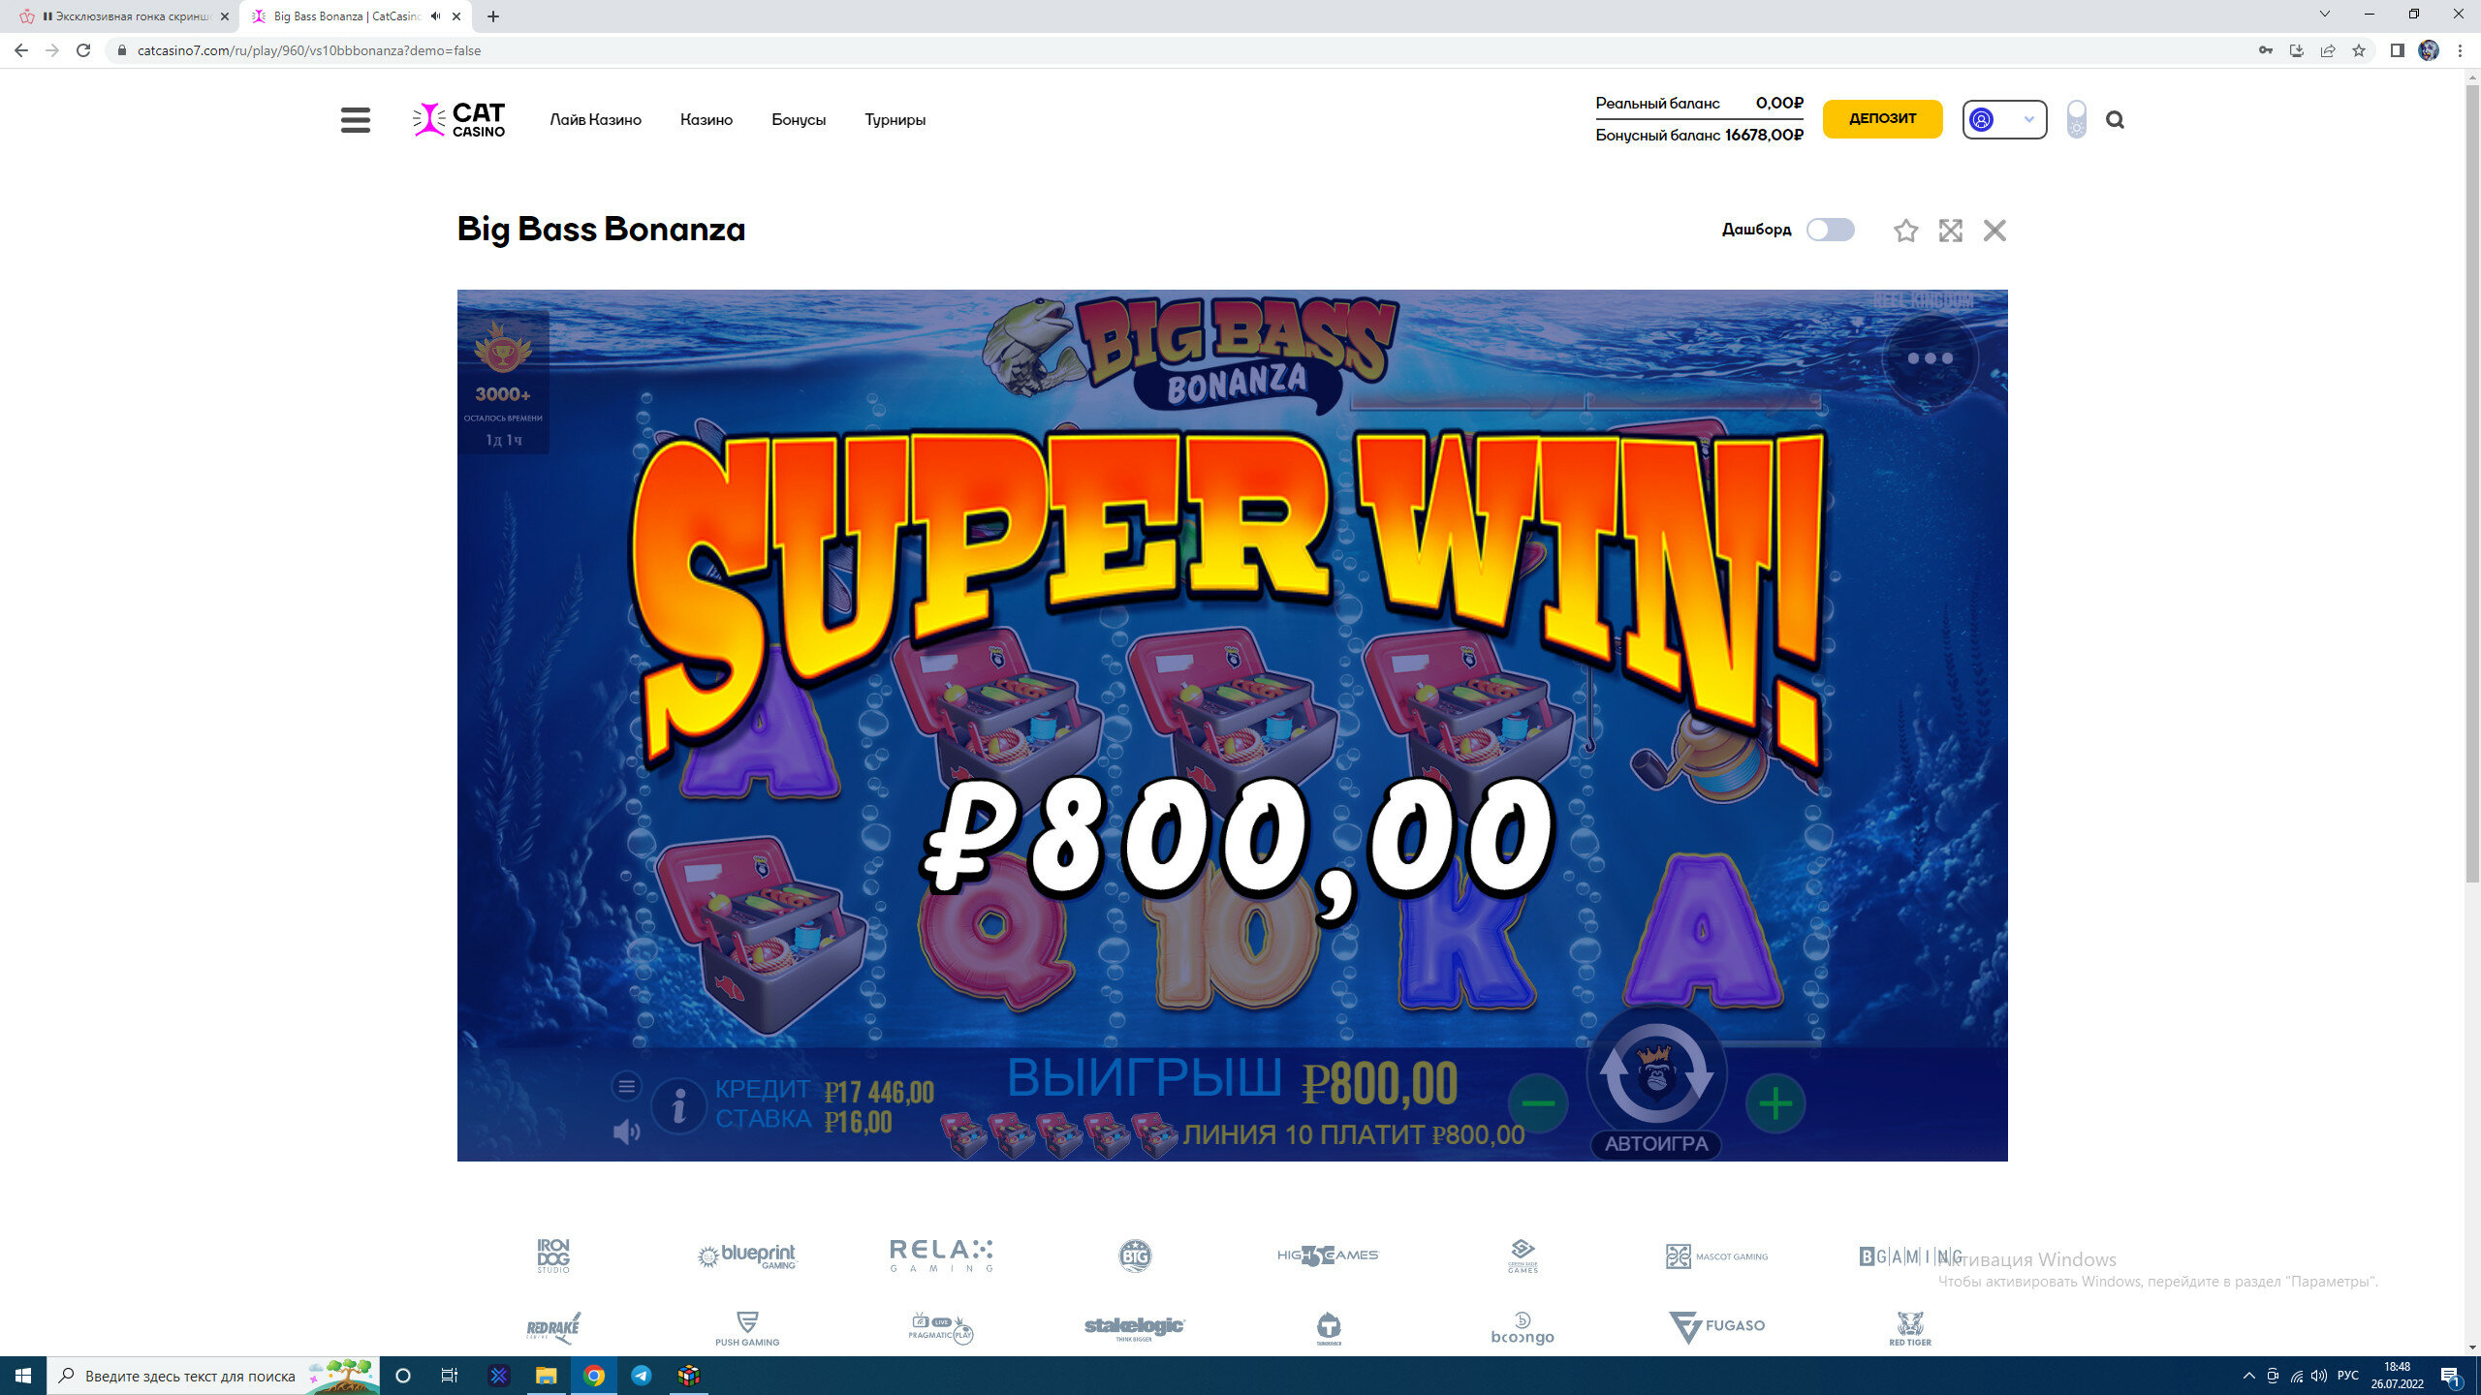2481x1395 pixels.
Task: Open site search magnifier
Action: coord(2115,120)
